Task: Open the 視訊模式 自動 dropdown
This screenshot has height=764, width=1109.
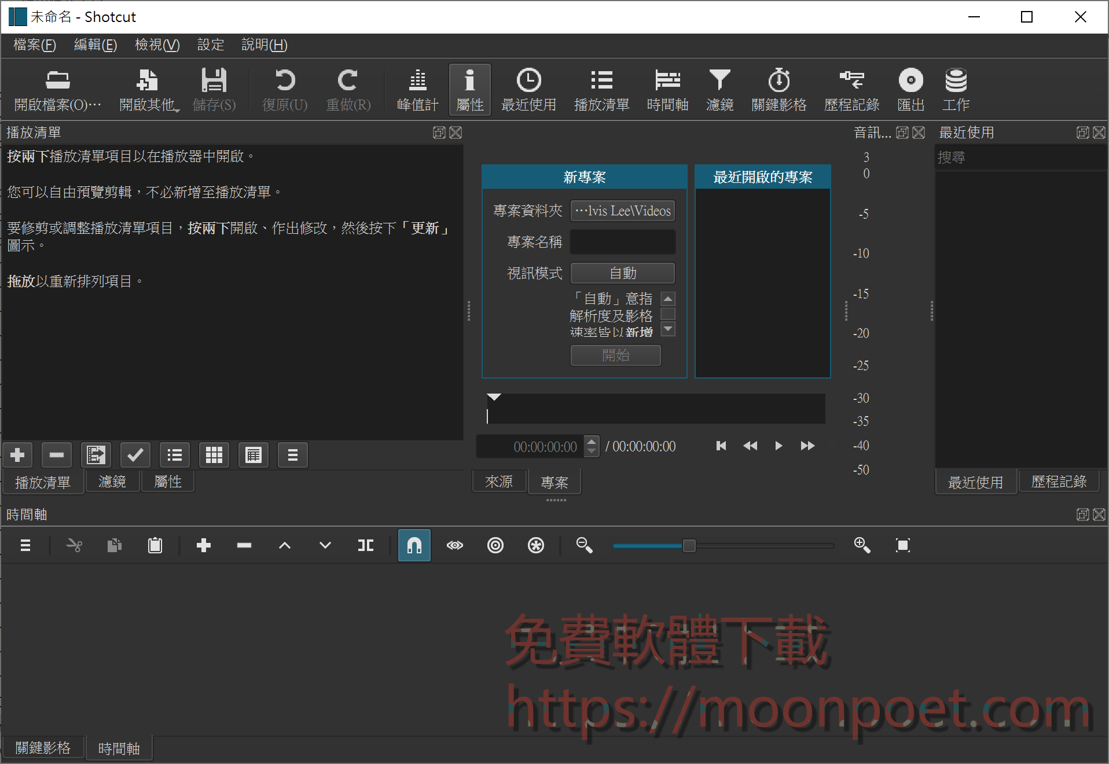Action: point(622,273)
